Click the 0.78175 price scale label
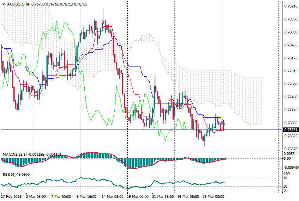The width and height of the screenshot is (299, 201). pyautogui.click(x=291, y=58)
